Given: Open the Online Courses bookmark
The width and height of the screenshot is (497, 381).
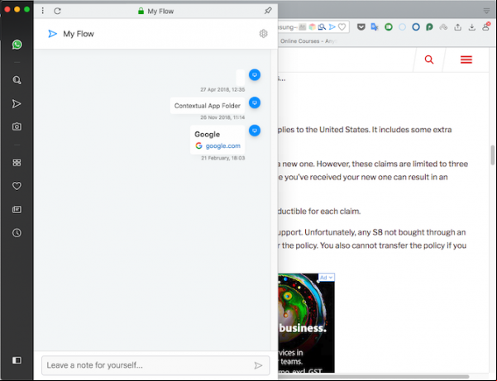Looking at the screenshot, I should (x=308, y=40).
